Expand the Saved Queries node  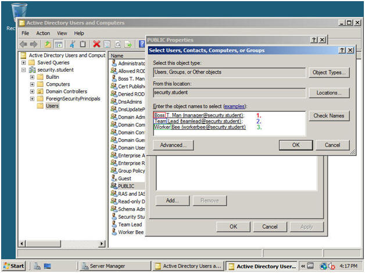coord(23,63)
